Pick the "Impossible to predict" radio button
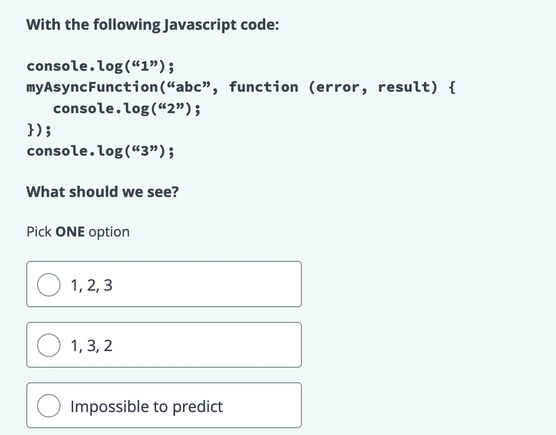Viewport: 556px width, 435px height. click(49, 406)
